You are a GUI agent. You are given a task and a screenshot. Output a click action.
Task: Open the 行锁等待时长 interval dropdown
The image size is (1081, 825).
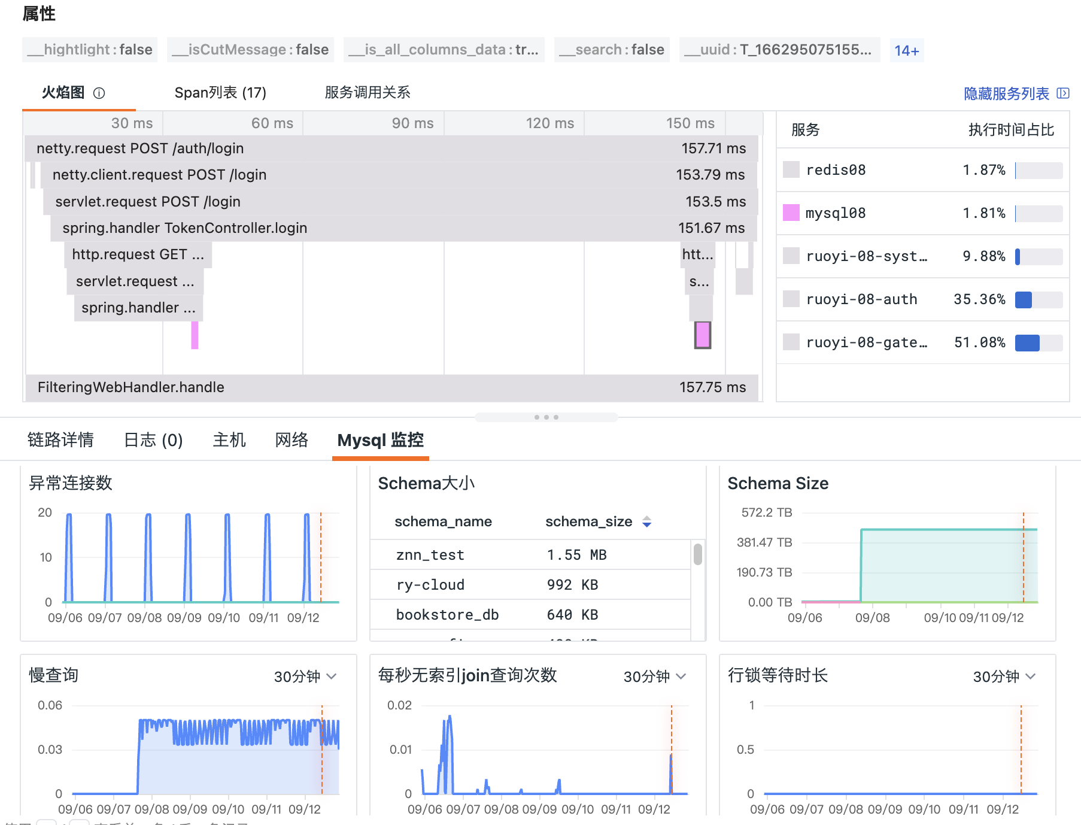[1004, 677]
